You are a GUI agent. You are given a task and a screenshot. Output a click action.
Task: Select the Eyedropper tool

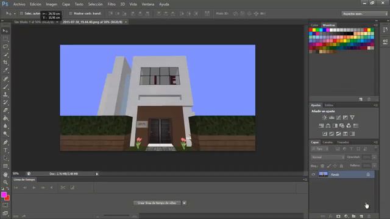tap(5, 71)
